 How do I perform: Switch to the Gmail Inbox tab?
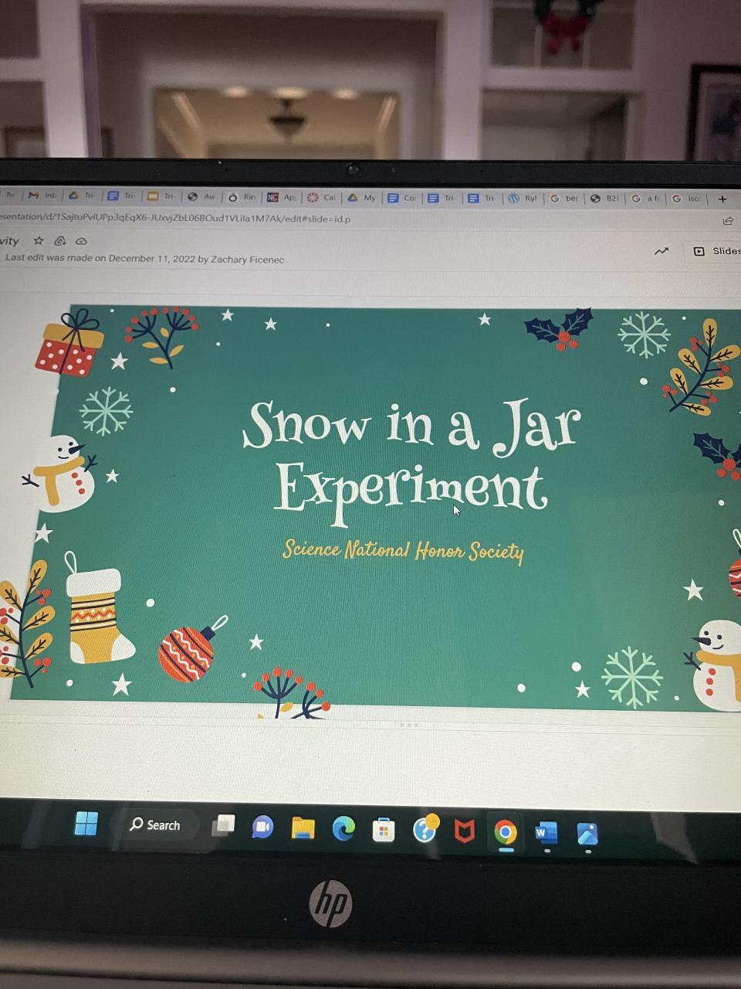coord(43,196)
